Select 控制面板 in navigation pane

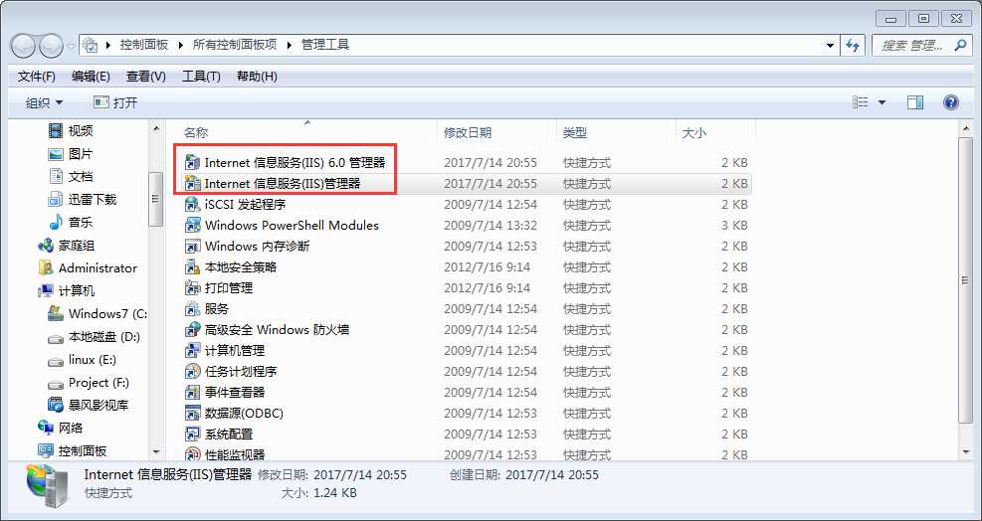tap(72, 450)
